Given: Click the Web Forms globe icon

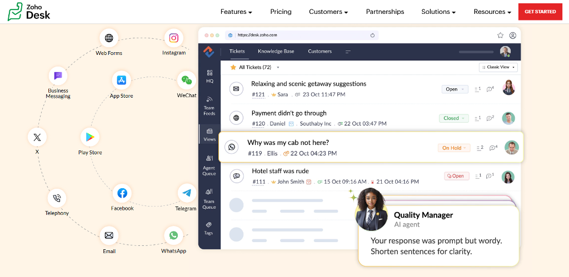Looking at the screenshot, I should pos(109,38).
